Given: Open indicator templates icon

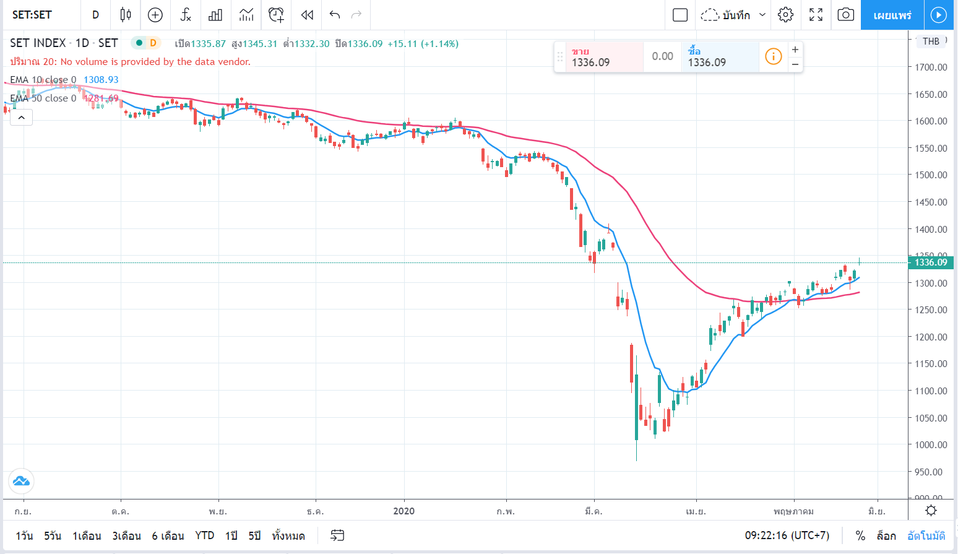Looking at the screenshot, I should click(246, 15).
